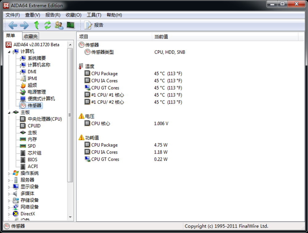Click the 中央处理器(CPU) chip icon
The height and width of the screenshot is (233, 308).
pos(23,119)
